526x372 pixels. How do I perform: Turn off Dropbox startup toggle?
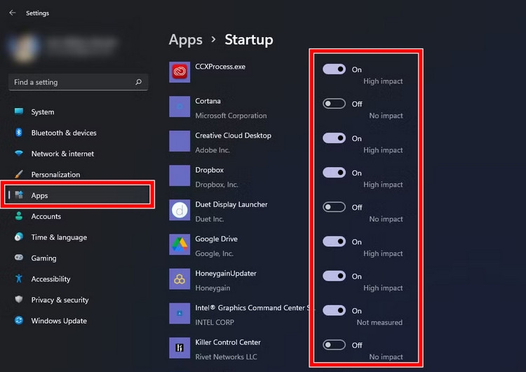click(334, 173)
